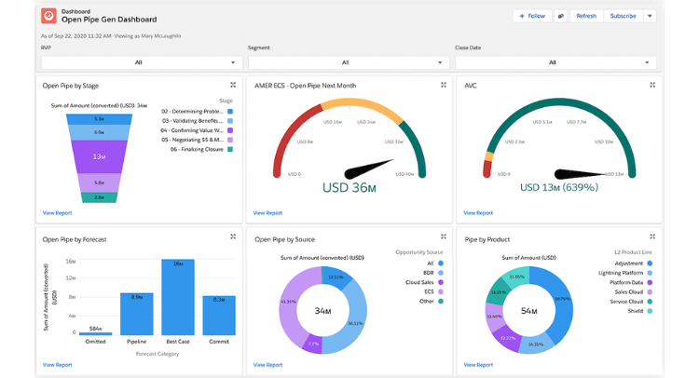Click the USD 36M gauge value
Viewport: 699px width, 378px height.
pyautogui.click(x=349, y=188)
